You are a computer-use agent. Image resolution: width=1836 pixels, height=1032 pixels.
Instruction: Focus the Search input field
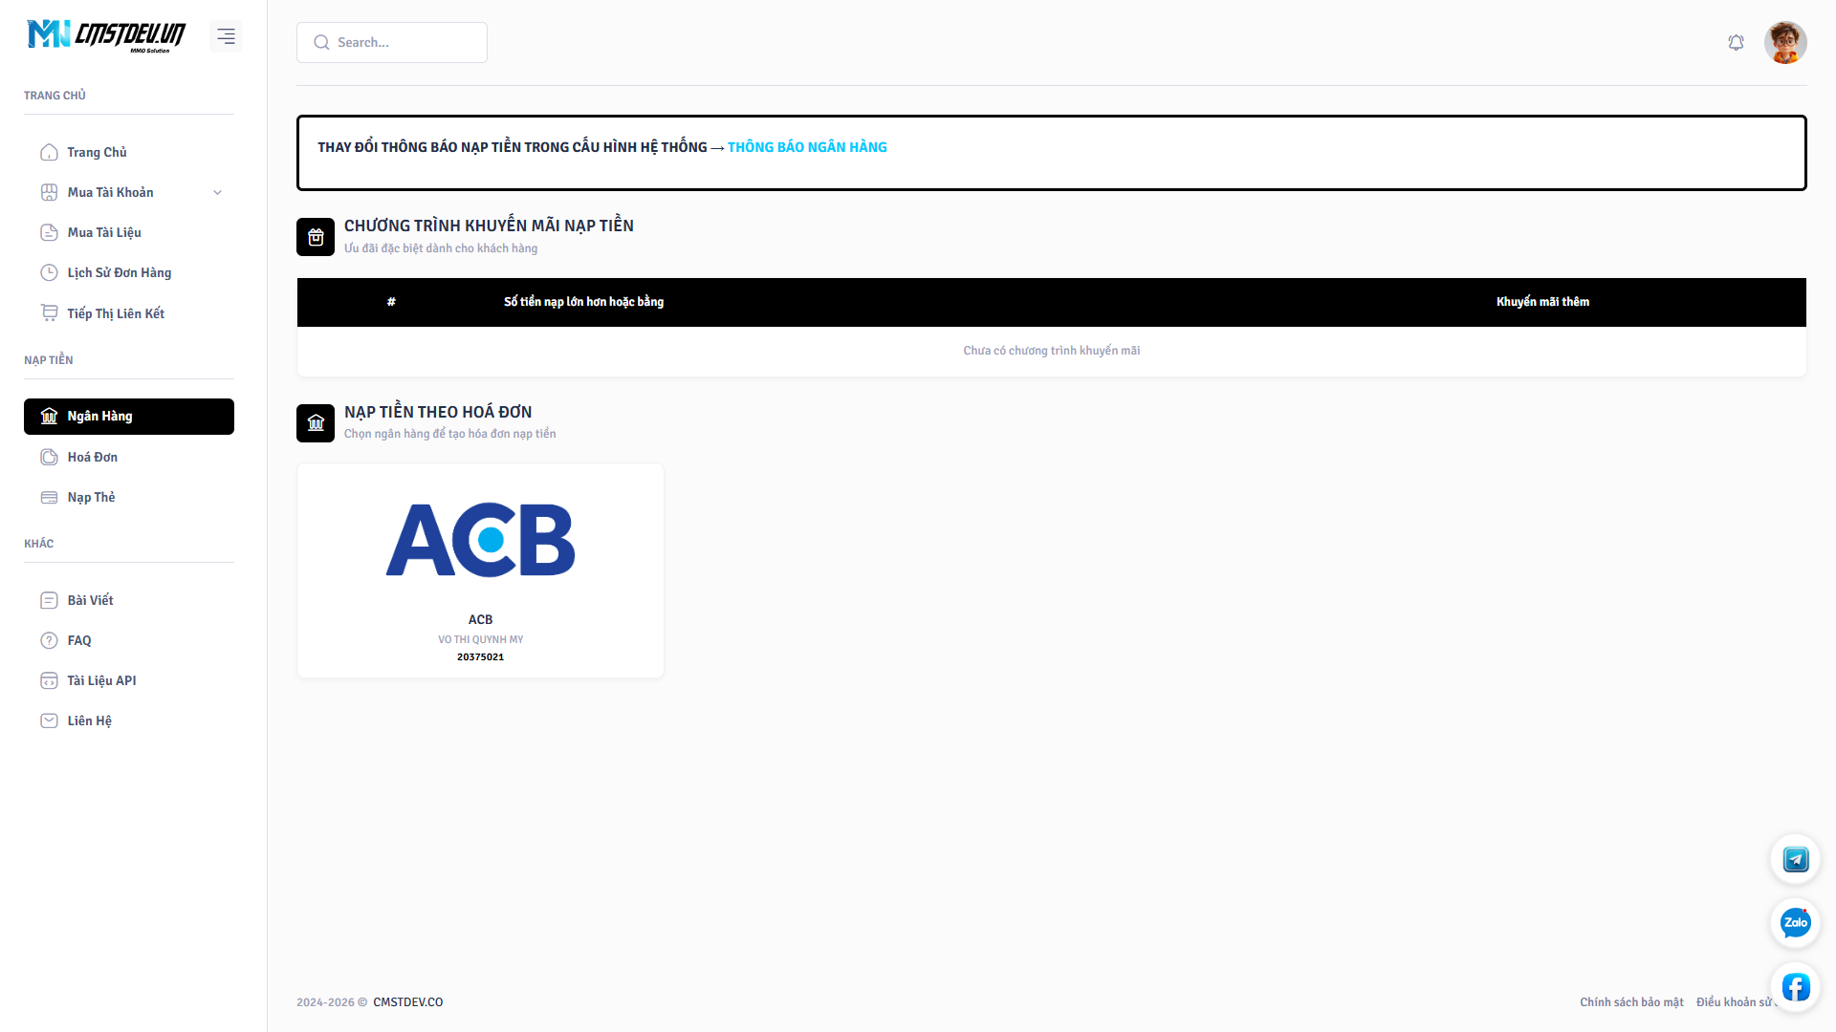click(405, 43)
